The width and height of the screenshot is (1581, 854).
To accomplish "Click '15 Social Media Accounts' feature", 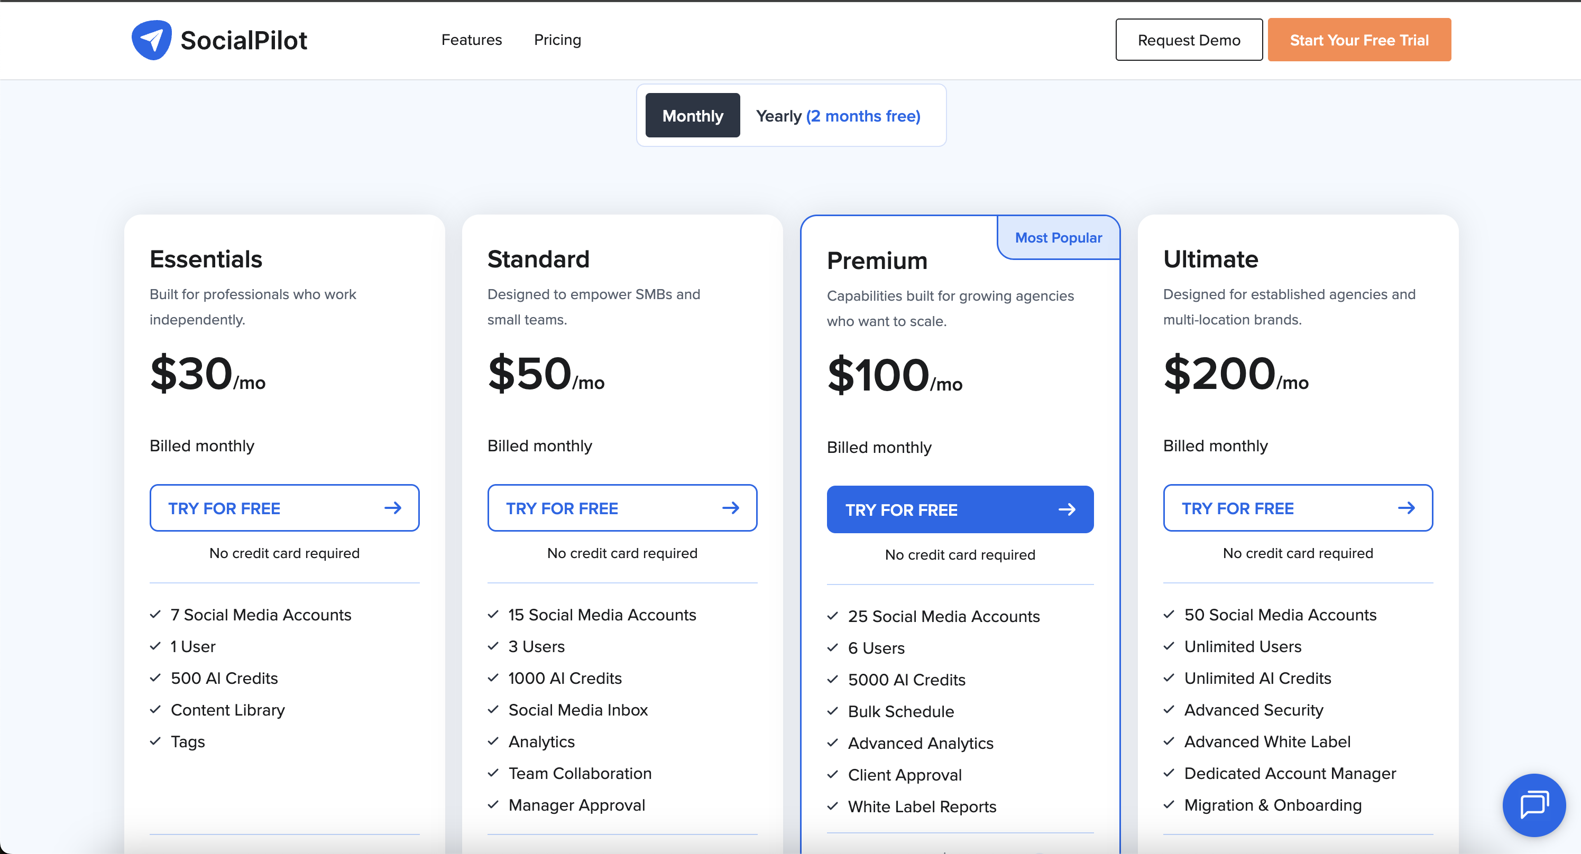I will [602, 615].
